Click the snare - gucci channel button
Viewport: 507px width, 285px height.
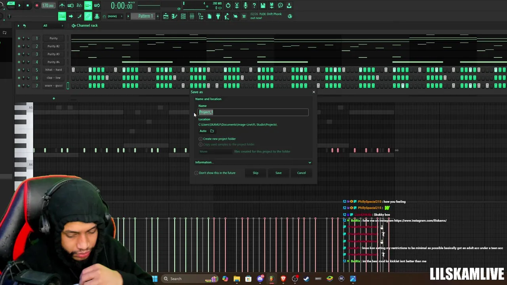53,86
